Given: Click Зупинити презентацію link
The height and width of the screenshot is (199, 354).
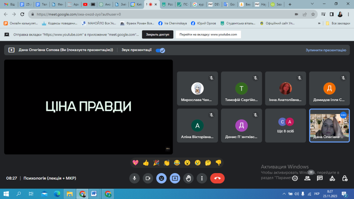Looking at the screenshot, I should point(325,50).
